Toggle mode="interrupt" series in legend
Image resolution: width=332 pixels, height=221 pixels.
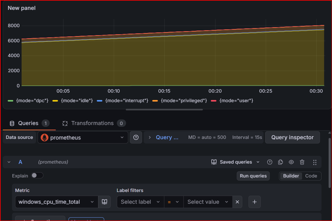point(127,101)
